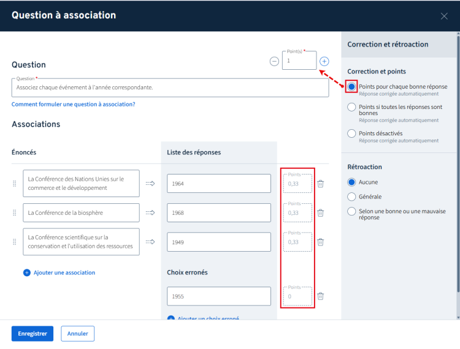Select Points pour chaque bonne réponse
The width and height of the screenshot is (460, 349).
pos(351,87)
